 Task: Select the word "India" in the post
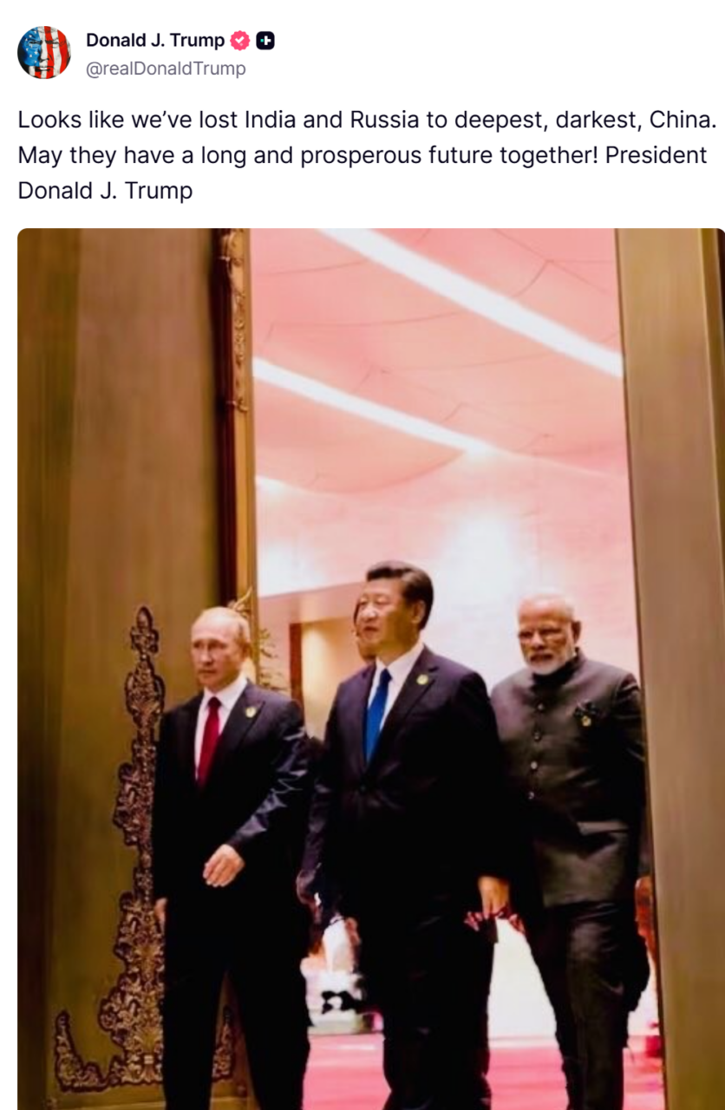click(x=271, y=121)
